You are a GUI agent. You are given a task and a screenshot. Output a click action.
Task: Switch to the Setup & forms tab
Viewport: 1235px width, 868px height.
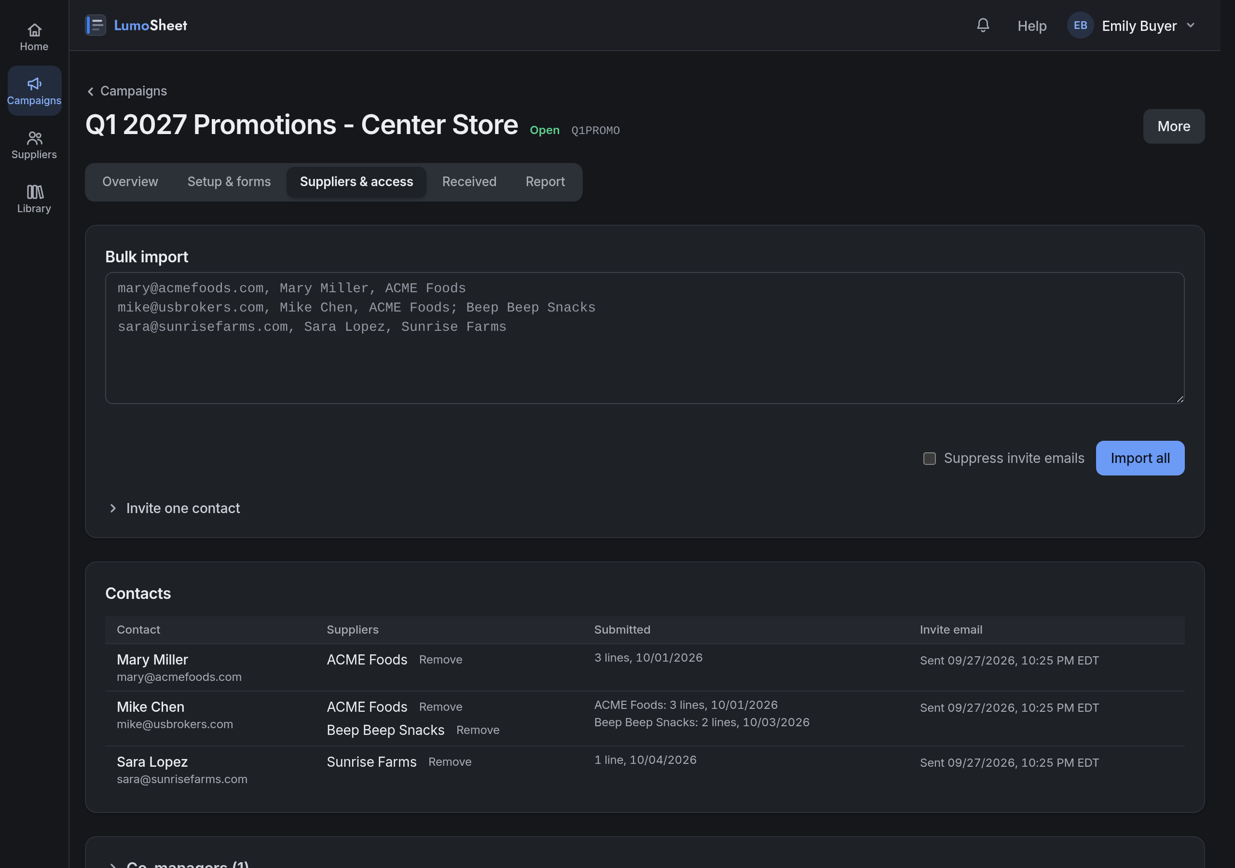(x=229, y=182)
